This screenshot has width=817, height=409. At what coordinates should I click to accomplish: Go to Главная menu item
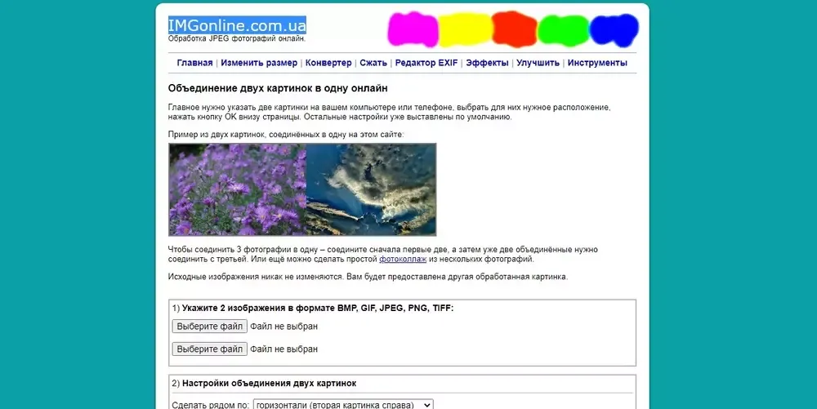coord(195,62)
